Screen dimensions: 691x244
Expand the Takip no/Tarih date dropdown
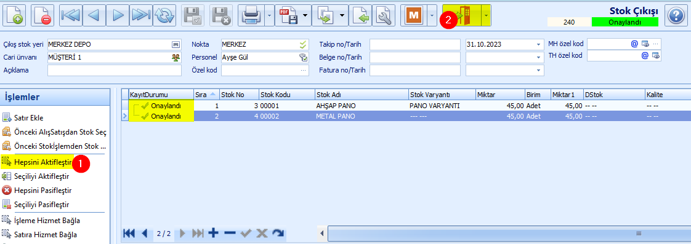click(x=538, y=44)
